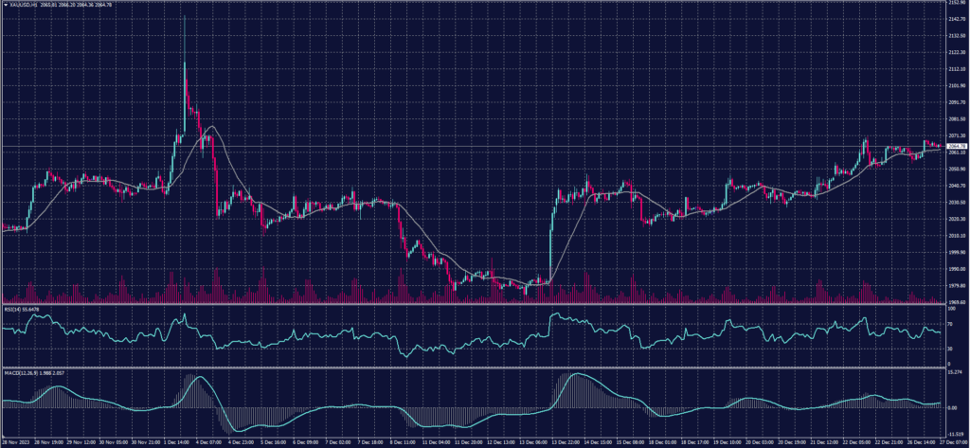
Task: Open the chart menu triangle beside XAUUSD
Action: 5,5
